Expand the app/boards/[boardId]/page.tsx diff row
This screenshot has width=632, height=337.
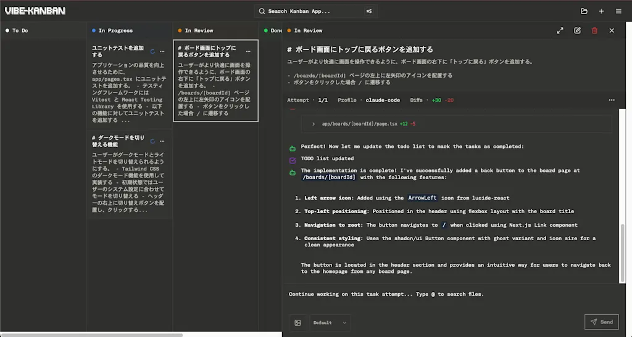pos(457,124)
